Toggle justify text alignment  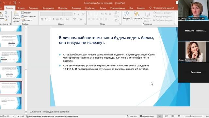point(101,19)
